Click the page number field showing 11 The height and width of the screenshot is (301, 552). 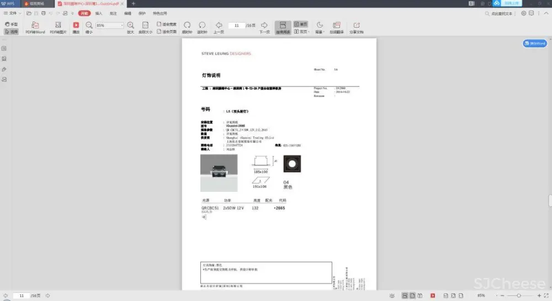236,25
